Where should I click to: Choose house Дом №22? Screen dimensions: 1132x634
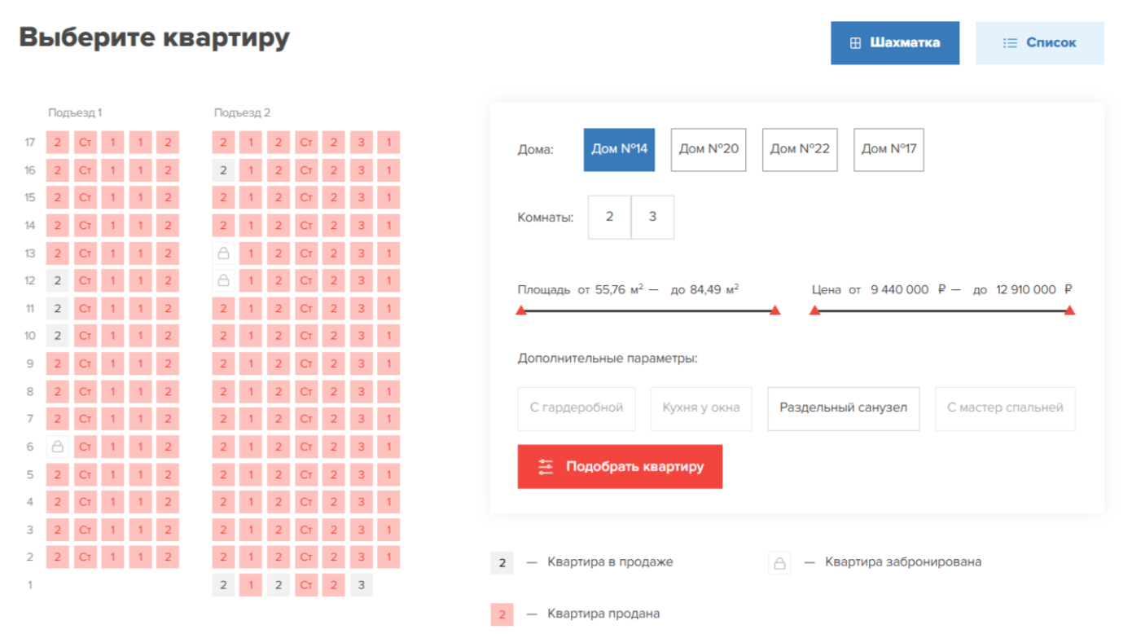(799, 149)
